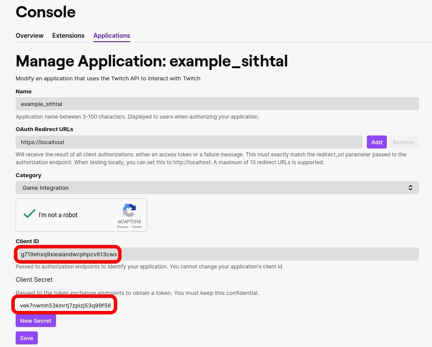Click the Manage Application: example_sithtal heading
432x347 pixels.
coord(152,61)
